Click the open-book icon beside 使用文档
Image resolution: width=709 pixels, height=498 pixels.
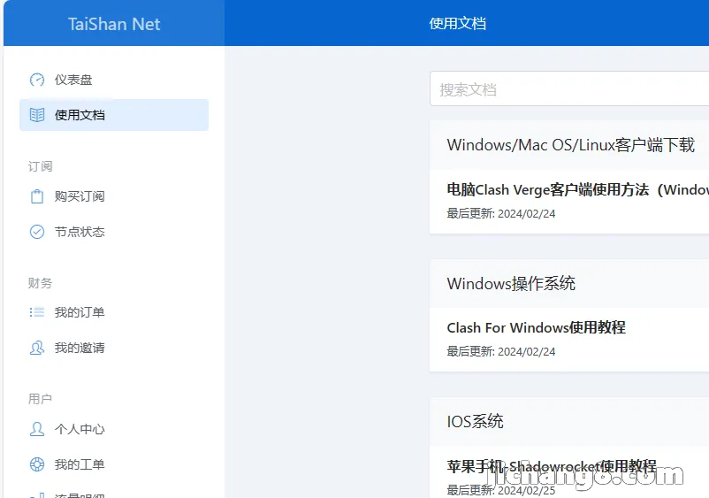tap(37, 115)
